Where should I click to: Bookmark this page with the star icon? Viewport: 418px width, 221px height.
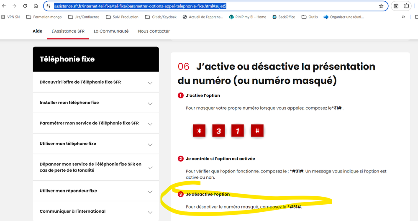point(381,6)
